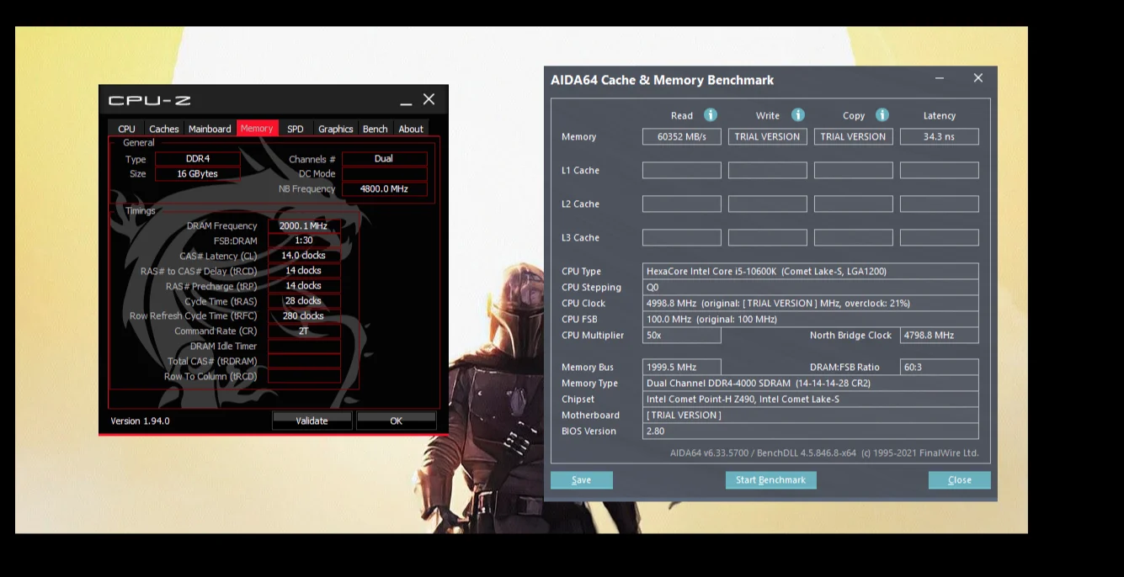Click the Motherboard TRIAL VERSION field
Screen dimensions: 1124x577
(811, 415)
